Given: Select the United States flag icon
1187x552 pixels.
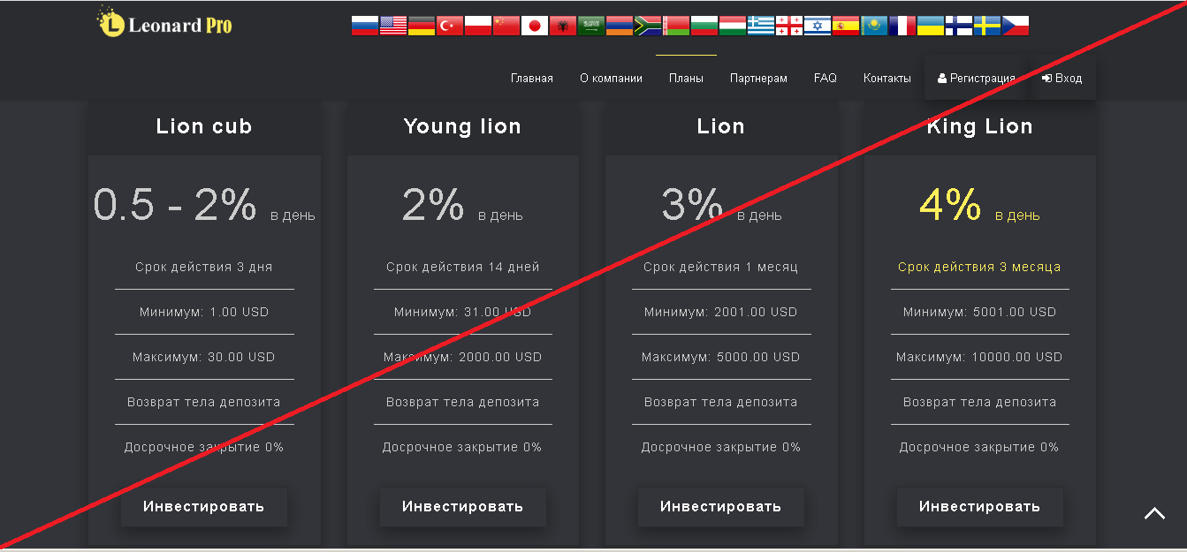Looking at the screenshot, I should 393,26.
